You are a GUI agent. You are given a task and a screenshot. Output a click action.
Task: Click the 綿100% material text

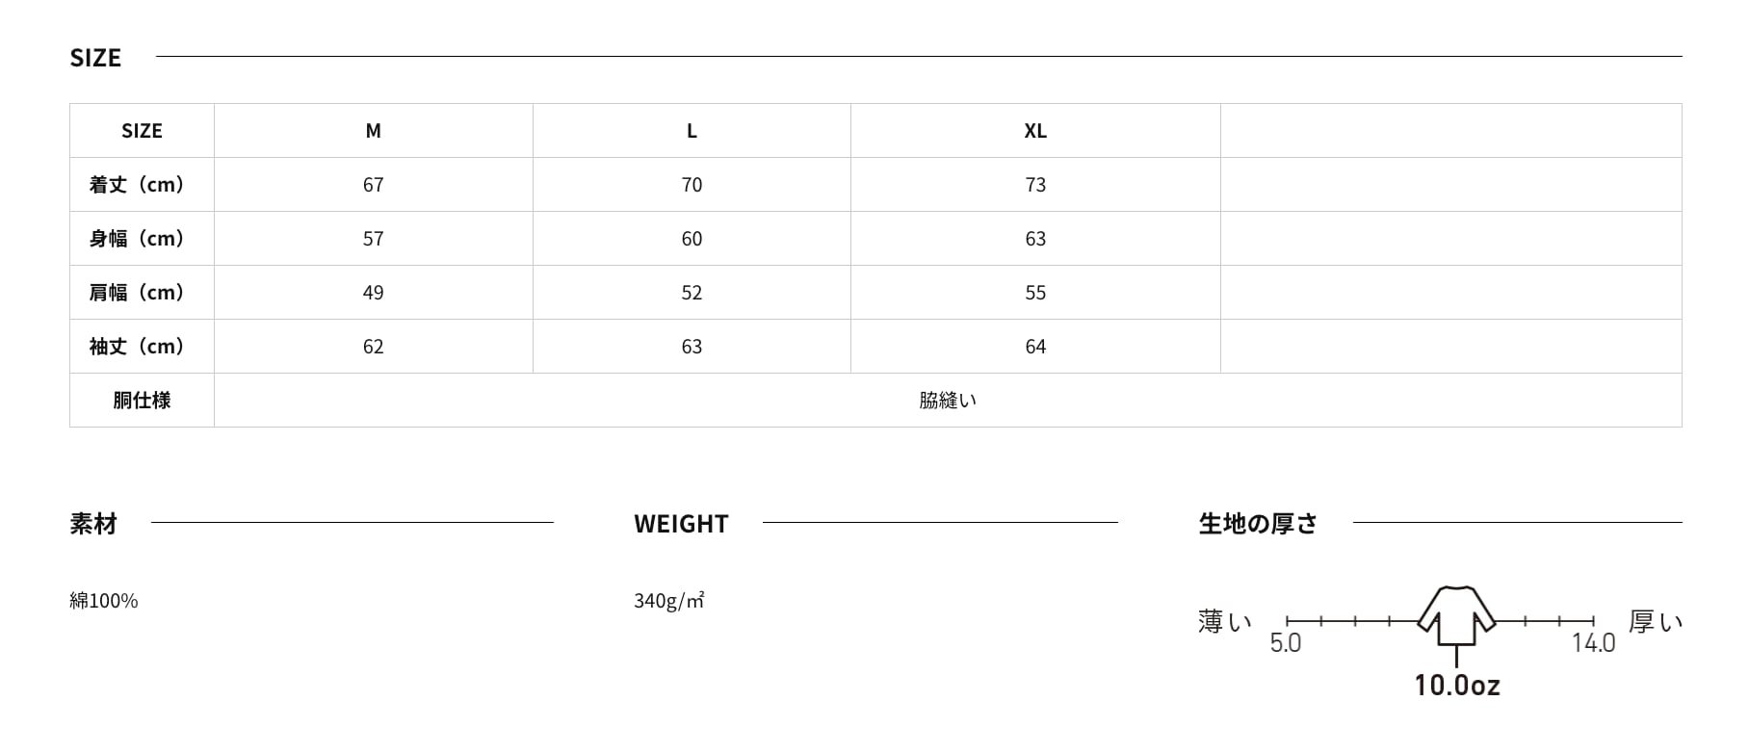click(x=104, y=601)
